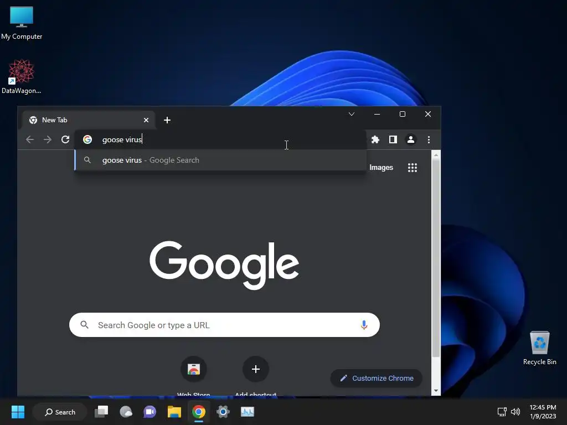Start voice search with the microphone icon
The image size is (567, 425).
pyautogui.click(x=364, y=325)
